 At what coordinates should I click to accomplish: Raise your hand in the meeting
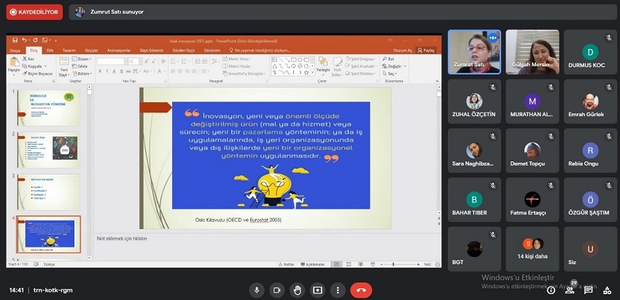pos(298,290)
